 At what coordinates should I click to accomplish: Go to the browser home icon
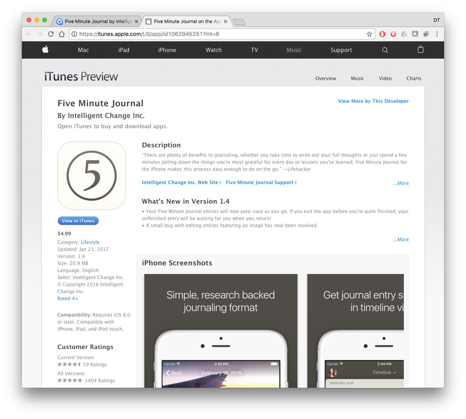click(62, 34)
